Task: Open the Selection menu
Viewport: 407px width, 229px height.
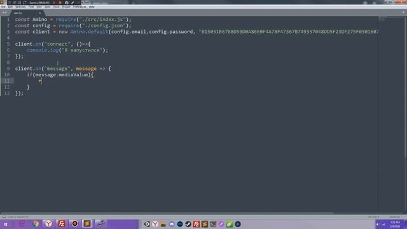Action: (21, 7)
